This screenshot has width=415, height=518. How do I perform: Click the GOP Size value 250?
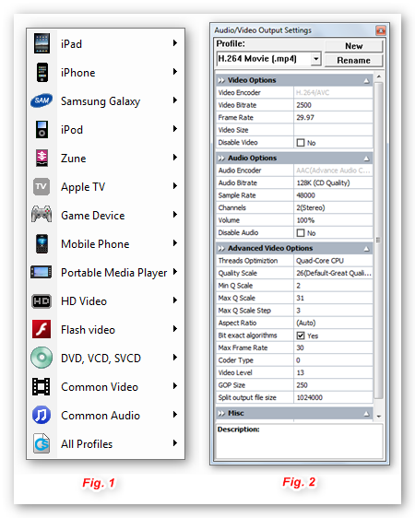[x=333, y=385]
